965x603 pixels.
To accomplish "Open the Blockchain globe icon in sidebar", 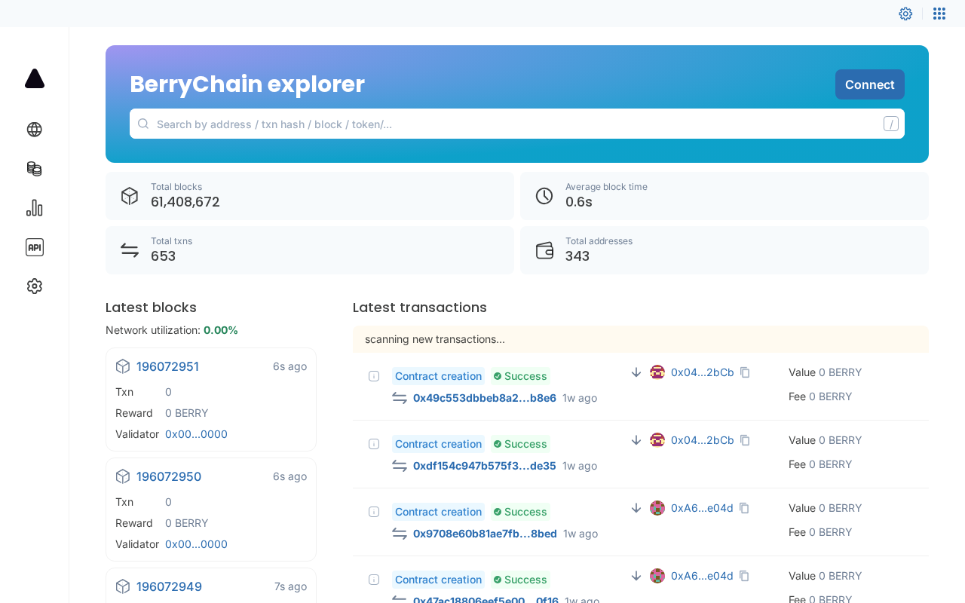I will [x=34, y=130].
